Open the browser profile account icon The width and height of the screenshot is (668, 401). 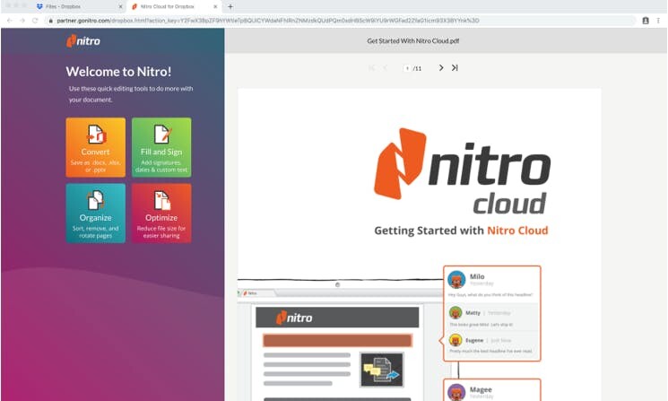646,20
